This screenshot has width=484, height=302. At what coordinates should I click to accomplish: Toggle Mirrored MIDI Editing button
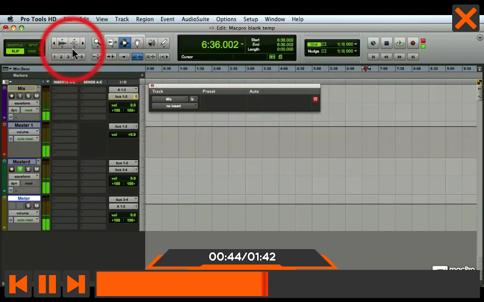tap(124, 57)
